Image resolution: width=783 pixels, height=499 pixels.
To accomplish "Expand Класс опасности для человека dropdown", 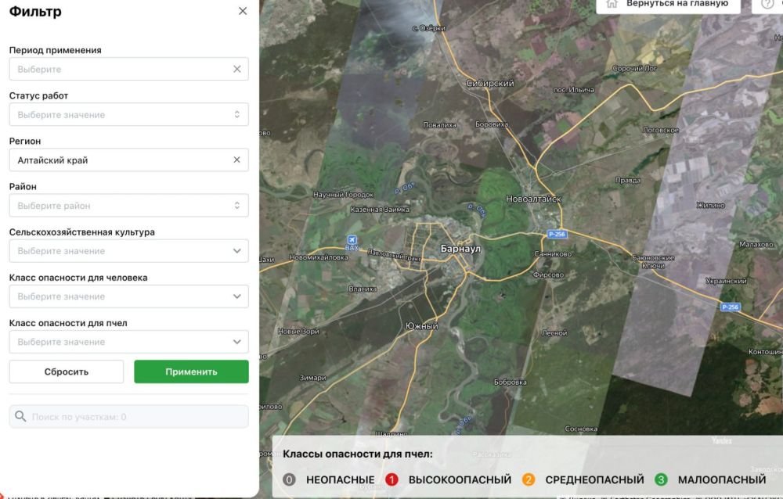I will pyautogui.click(x=129, y=296).
